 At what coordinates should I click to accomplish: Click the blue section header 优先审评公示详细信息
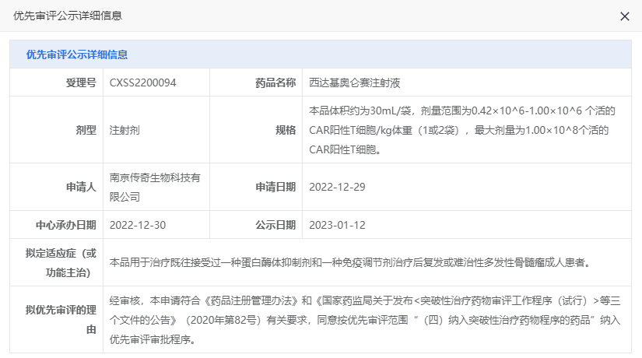77,54
